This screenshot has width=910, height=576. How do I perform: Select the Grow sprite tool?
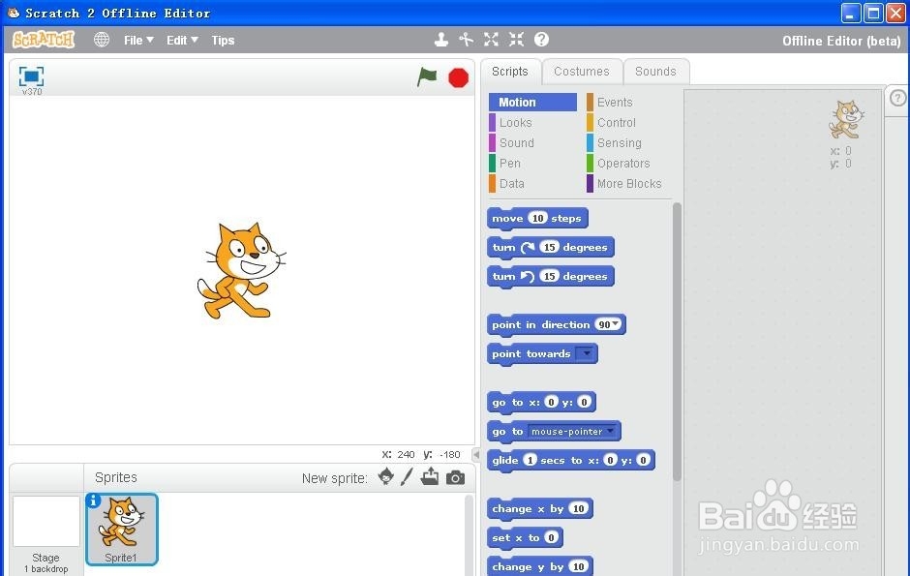coord(491,40)
